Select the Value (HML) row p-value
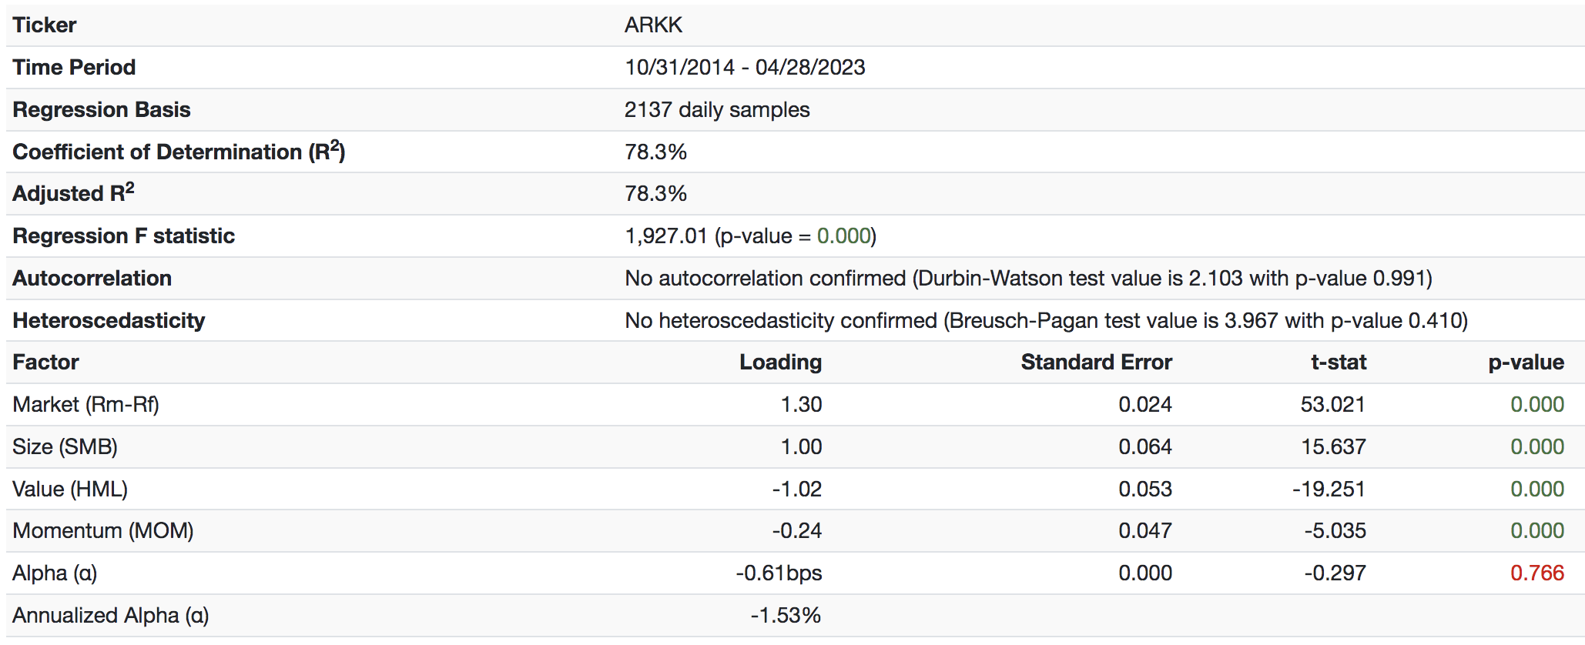Image resolution: width=1585 pixels, height=645 pixels. [x=1537, y=489]
